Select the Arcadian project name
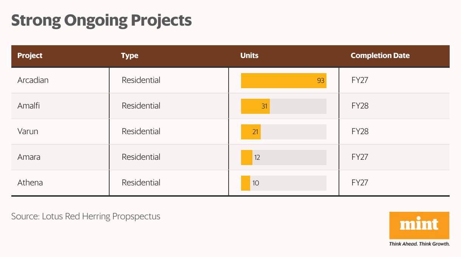Viewport: 461px width, 257px height. click(x=33, y=80)
